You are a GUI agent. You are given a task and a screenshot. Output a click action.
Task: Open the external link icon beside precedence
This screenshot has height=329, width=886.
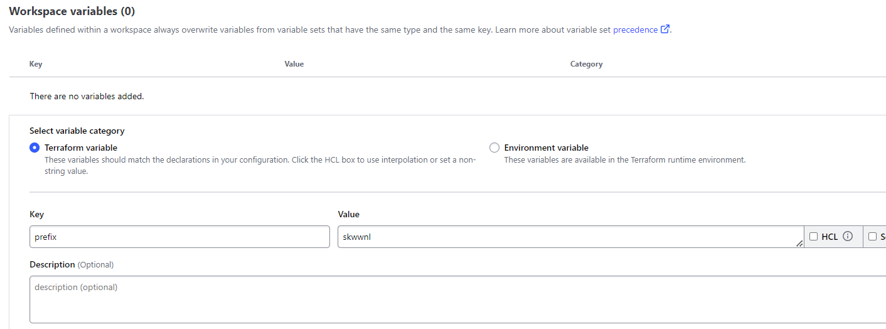(665, 30)
